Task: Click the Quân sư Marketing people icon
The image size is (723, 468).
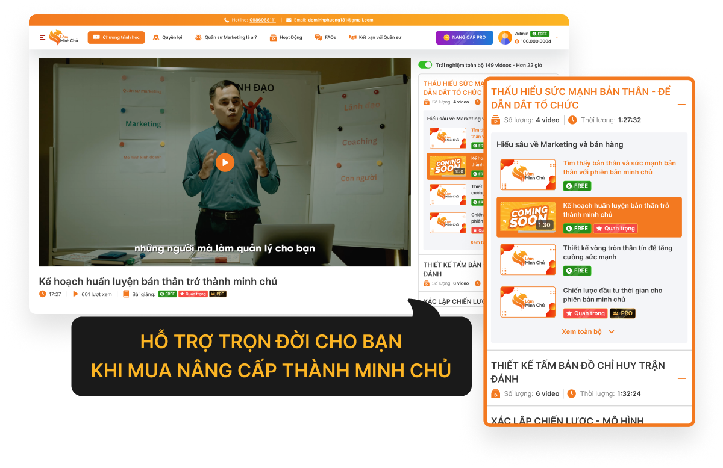Action: click(198, 37)
